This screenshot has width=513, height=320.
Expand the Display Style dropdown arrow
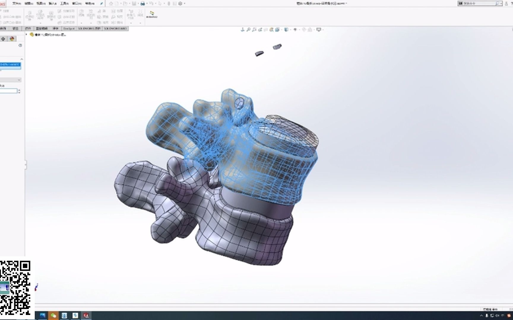pyautogui.click(x=290, y=29)
